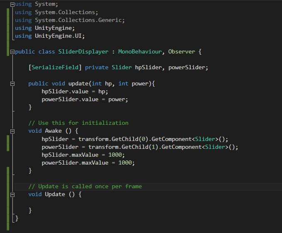The width and height of the screenshot is (282, 233).
Task: Click "System.Collections.Generic" namespace text
Action: pos(78,20)
